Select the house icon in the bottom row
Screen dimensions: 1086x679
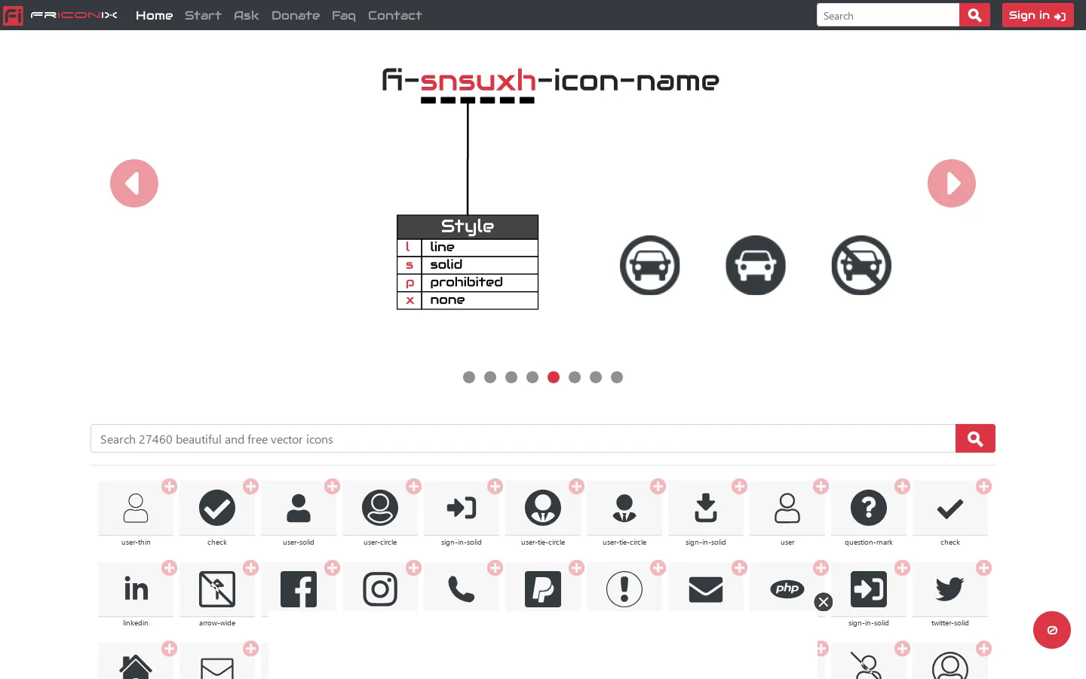pyautogui.click(x=136, y=665)
